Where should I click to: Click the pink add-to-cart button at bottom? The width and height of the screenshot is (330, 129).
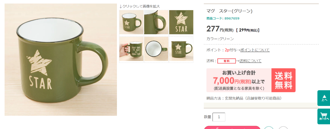(232, 127)
